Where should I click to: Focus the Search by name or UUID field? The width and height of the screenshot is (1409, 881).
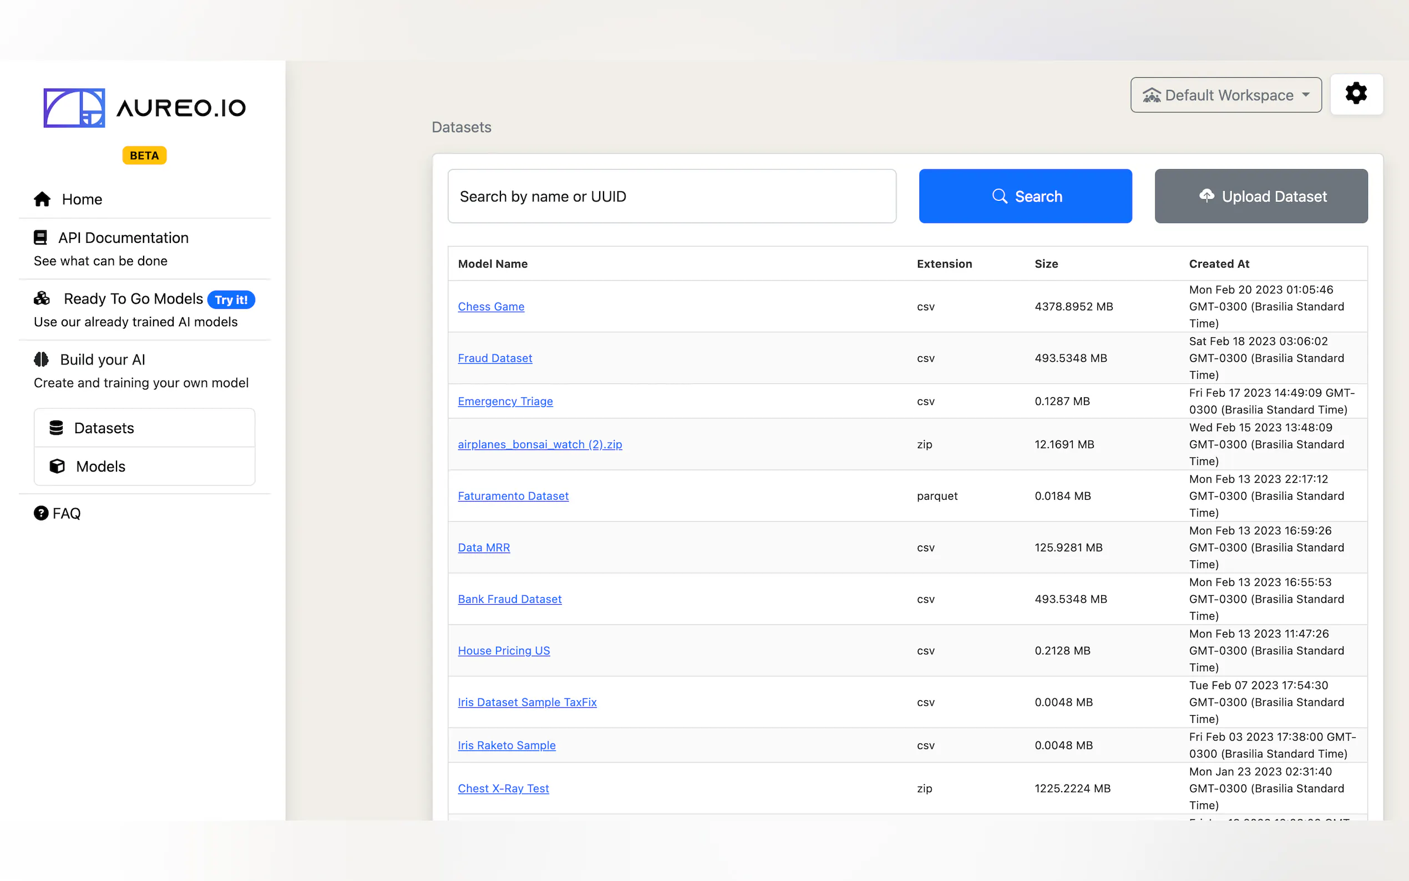pos(671,196)
